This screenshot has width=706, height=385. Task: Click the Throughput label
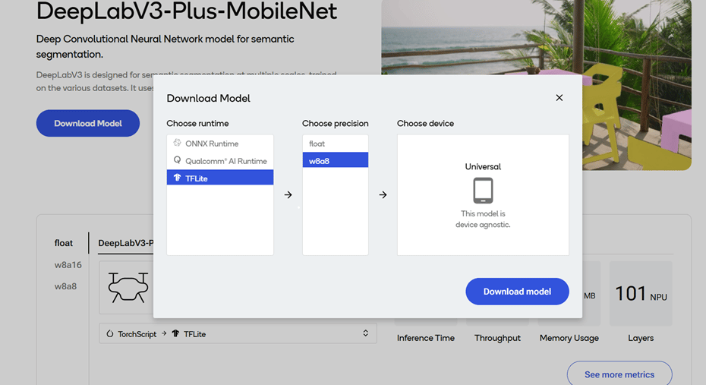coord(497,338)
